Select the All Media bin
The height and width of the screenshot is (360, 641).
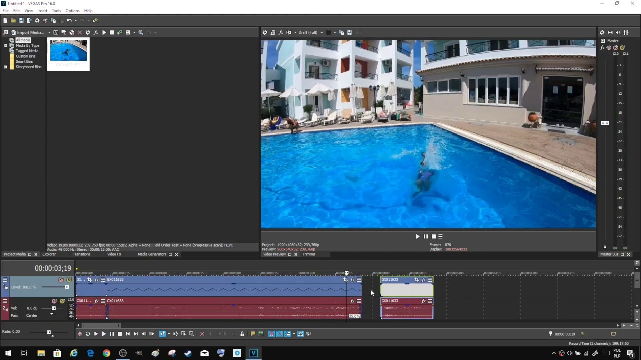point(23,40)
